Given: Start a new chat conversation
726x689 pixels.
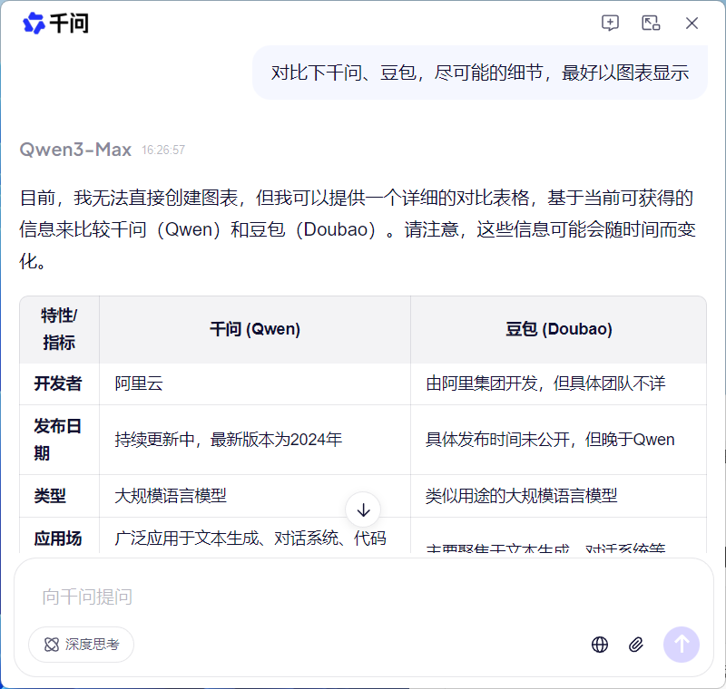Looking at the screenshot, I should [x=610, y=23].
